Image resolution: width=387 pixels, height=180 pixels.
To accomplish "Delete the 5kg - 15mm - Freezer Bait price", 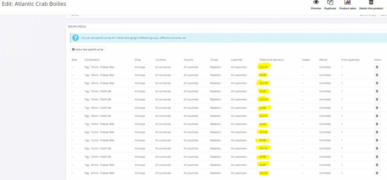I will pos(377,67).
